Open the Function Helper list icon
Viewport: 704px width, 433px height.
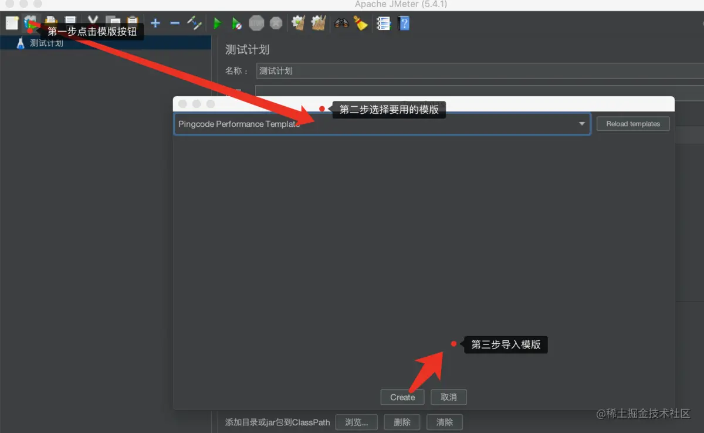pos(384,23)
